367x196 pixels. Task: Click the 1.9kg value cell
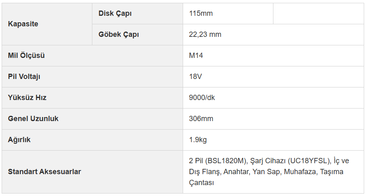coord(273,140)
